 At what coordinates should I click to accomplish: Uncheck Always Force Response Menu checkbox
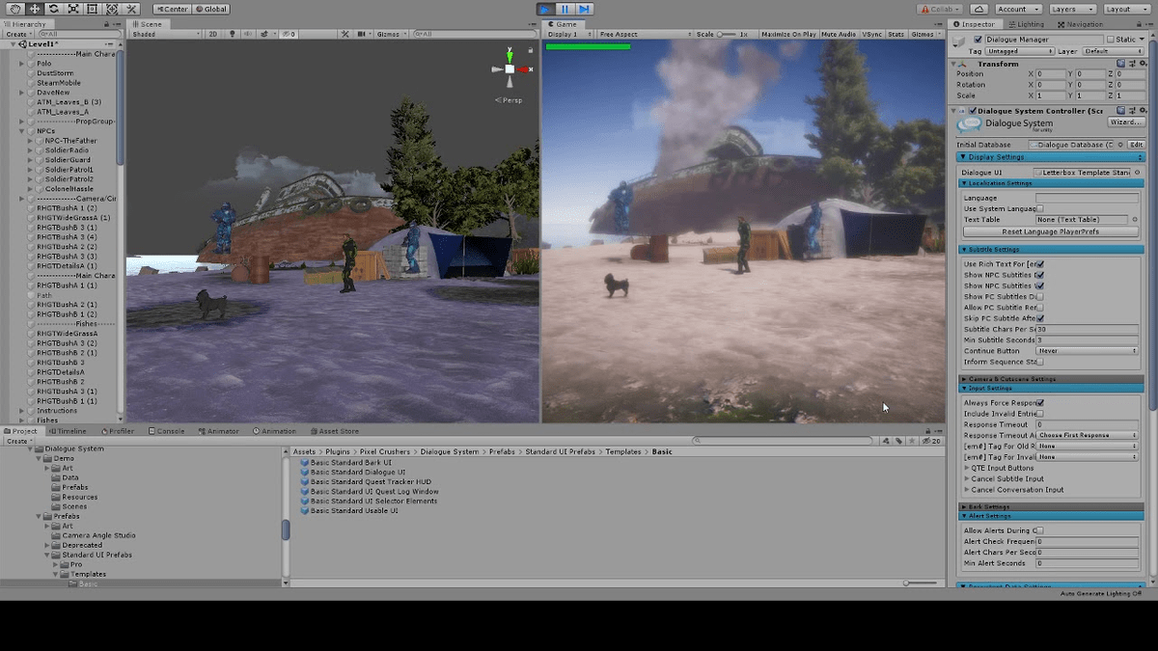pyautogui.click(x=1040, y=403)
